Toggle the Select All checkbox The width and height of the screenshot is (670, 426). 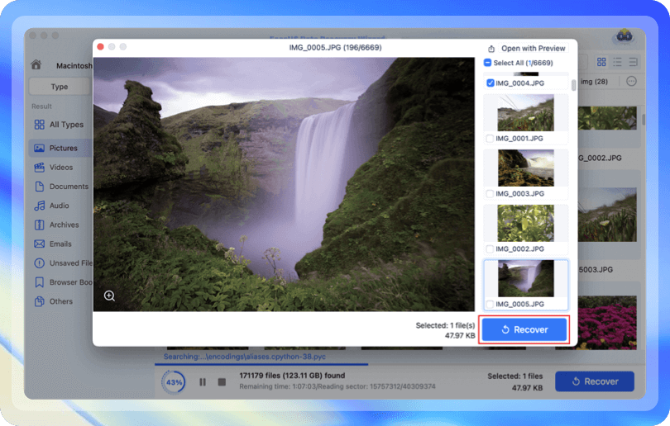(487, 63)
